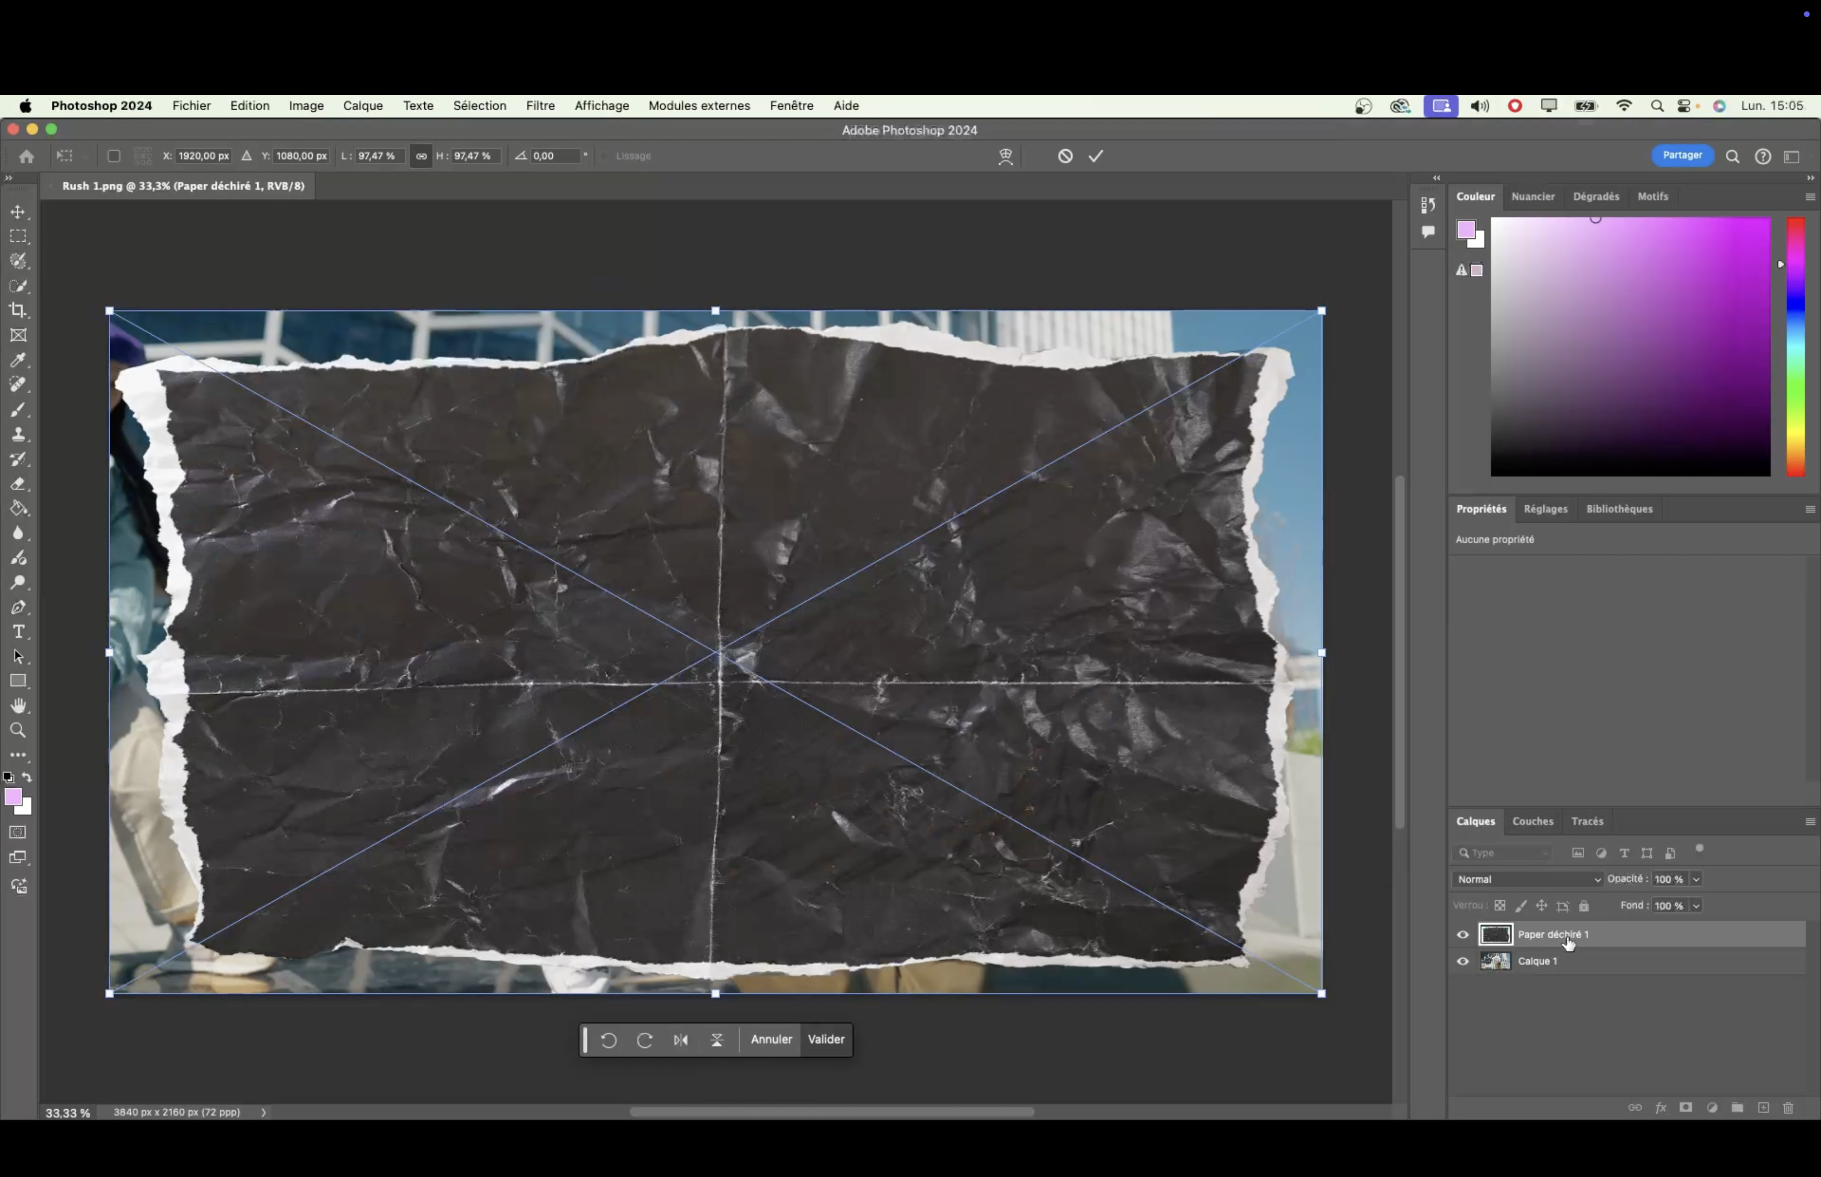Commit transform with the checkmark icon
This screenshot has height=1177, width=1821.
click(x=1096, y=156)
